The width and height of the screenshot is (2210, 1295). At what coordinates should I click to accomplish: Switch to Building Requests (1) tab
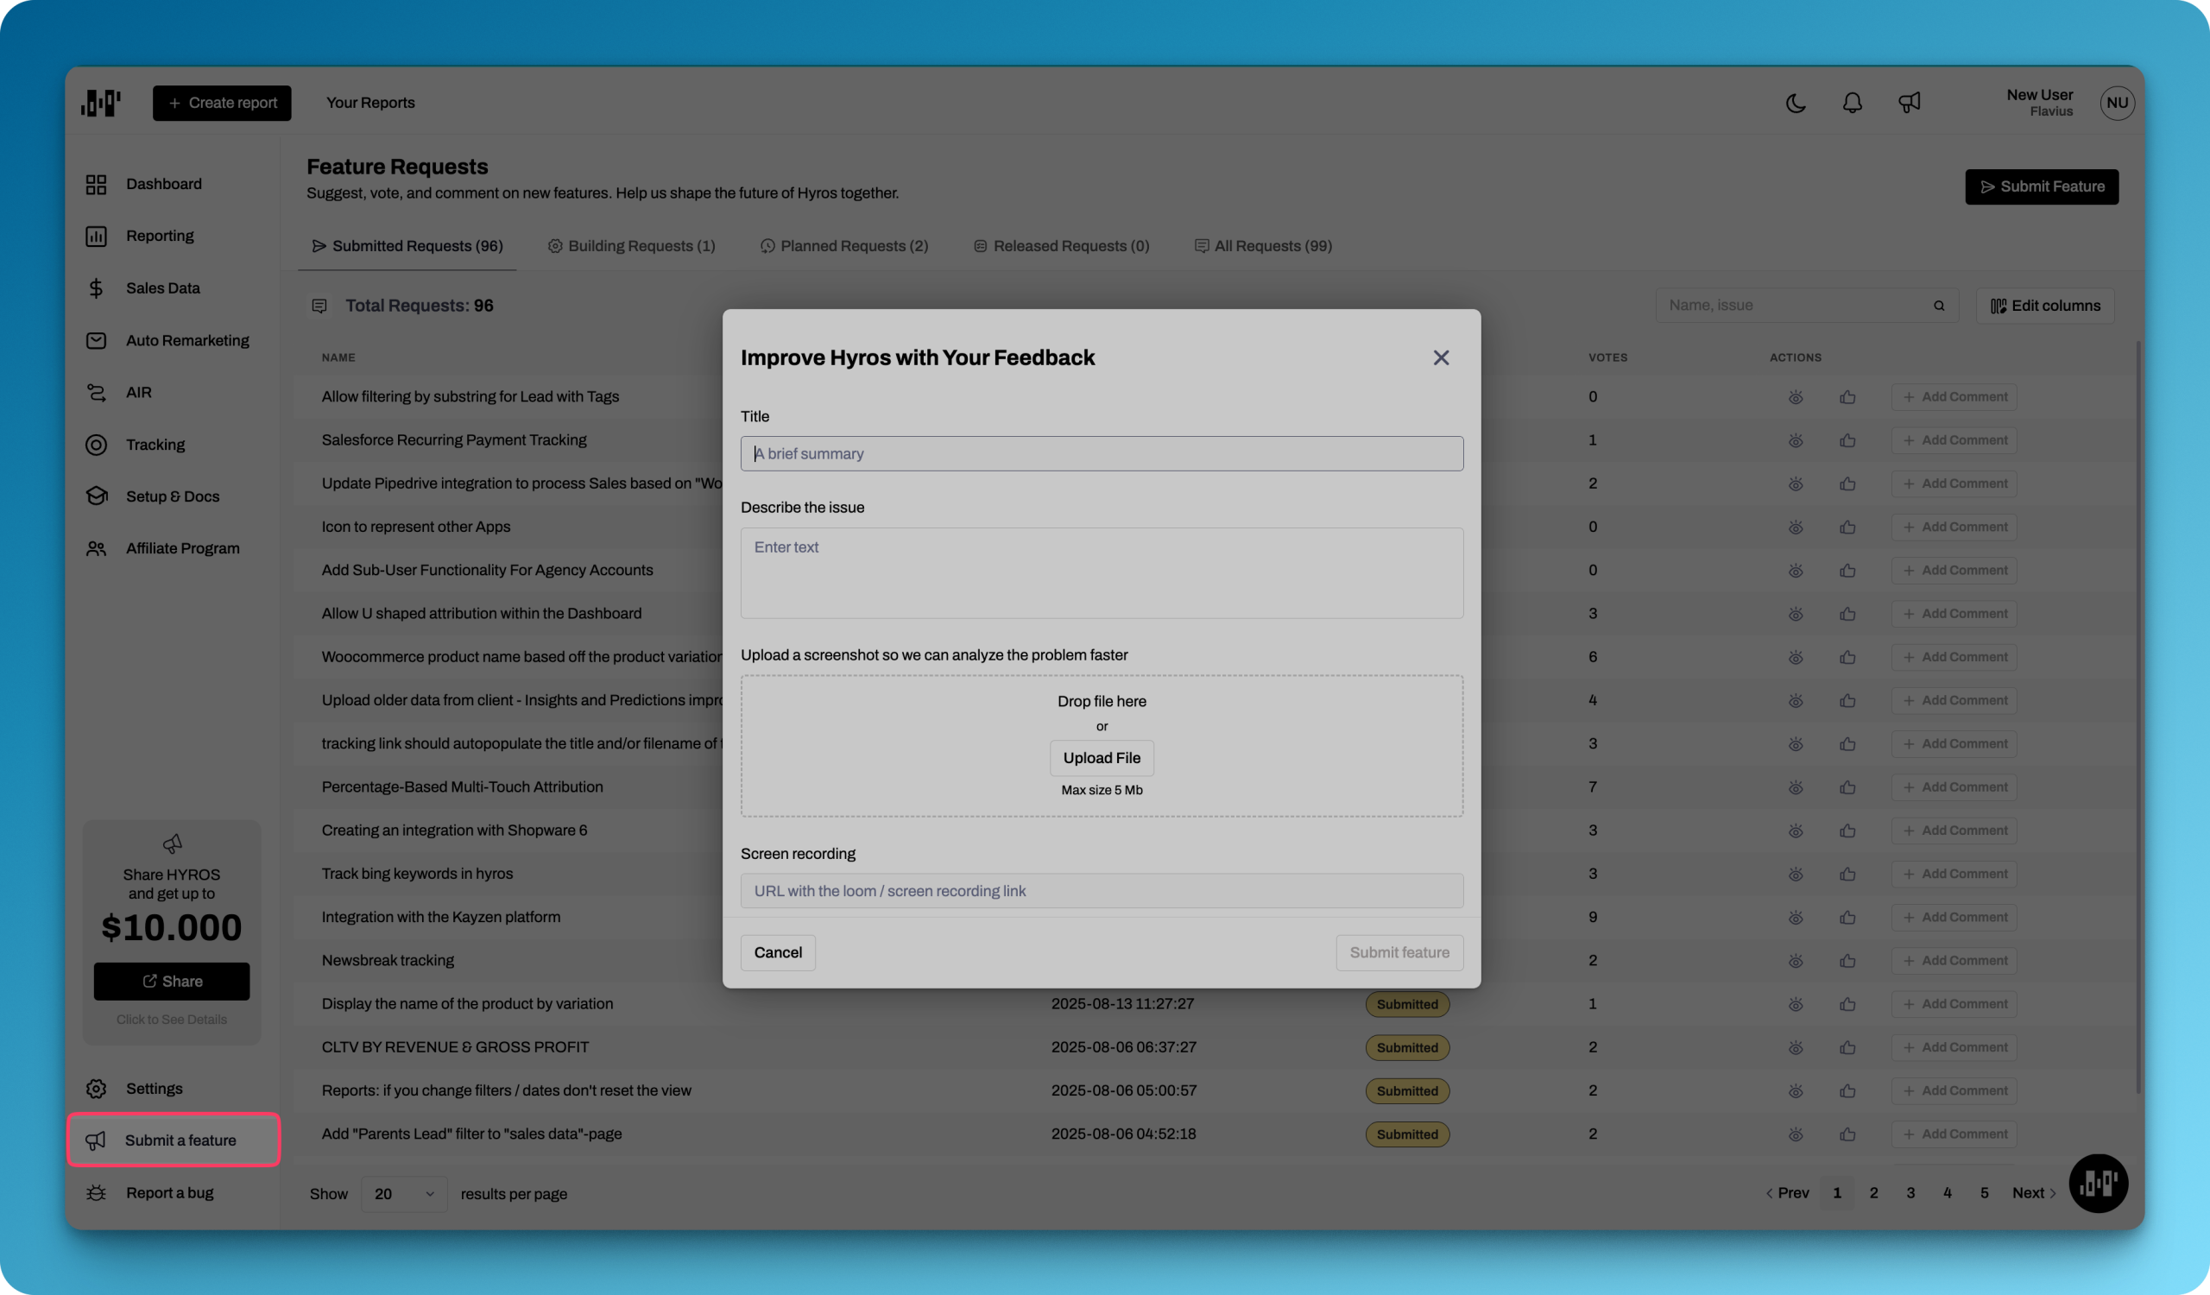tap(631, 246)
